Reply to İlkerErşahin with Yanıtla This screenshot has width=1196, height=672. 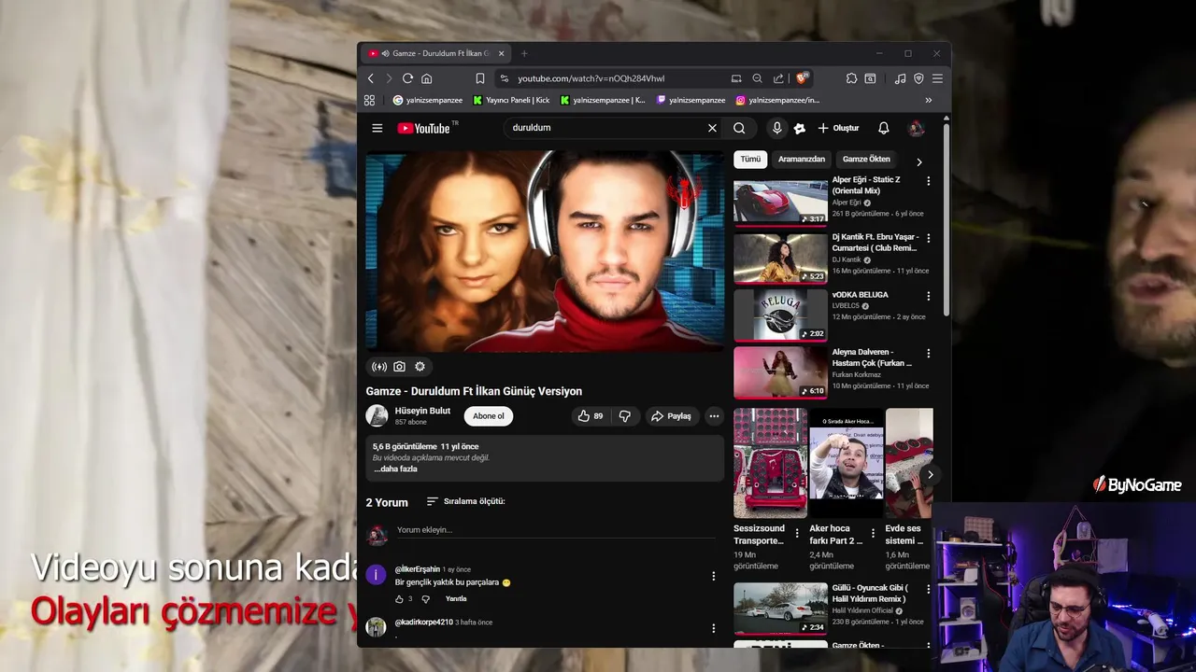pos(456,599)
